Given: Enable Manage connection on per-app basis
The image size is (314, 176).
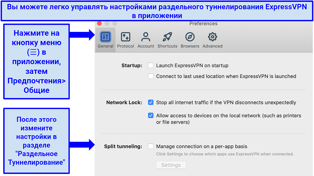Looking at the screenshot, I should coord(151,146).
